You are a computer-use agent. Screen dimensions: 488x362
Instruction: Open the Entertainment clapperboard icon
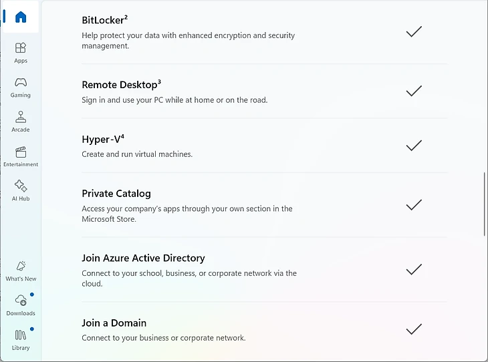[x=21, y=152]
